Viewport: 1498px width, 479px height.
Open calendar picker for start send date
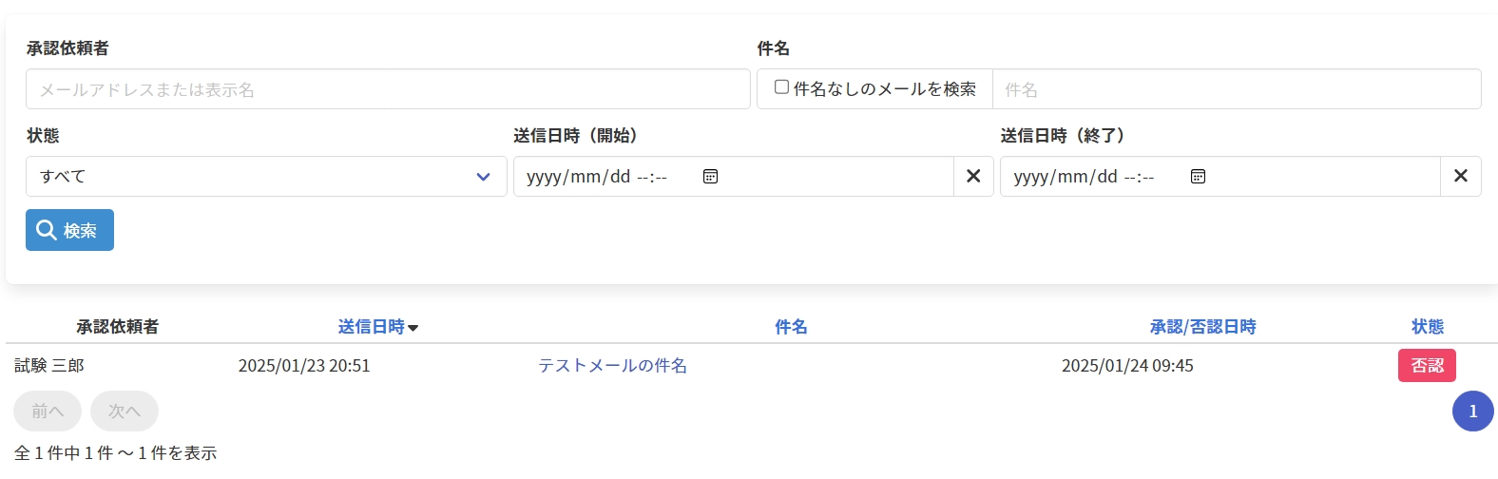tap(710, 177)
